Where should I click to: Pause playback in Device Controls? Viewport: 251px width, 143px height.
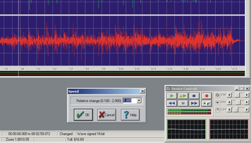point(183,103)
